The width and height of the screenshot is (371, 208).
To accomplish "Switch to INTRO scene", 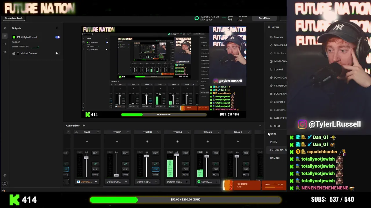I will point(274,142).
